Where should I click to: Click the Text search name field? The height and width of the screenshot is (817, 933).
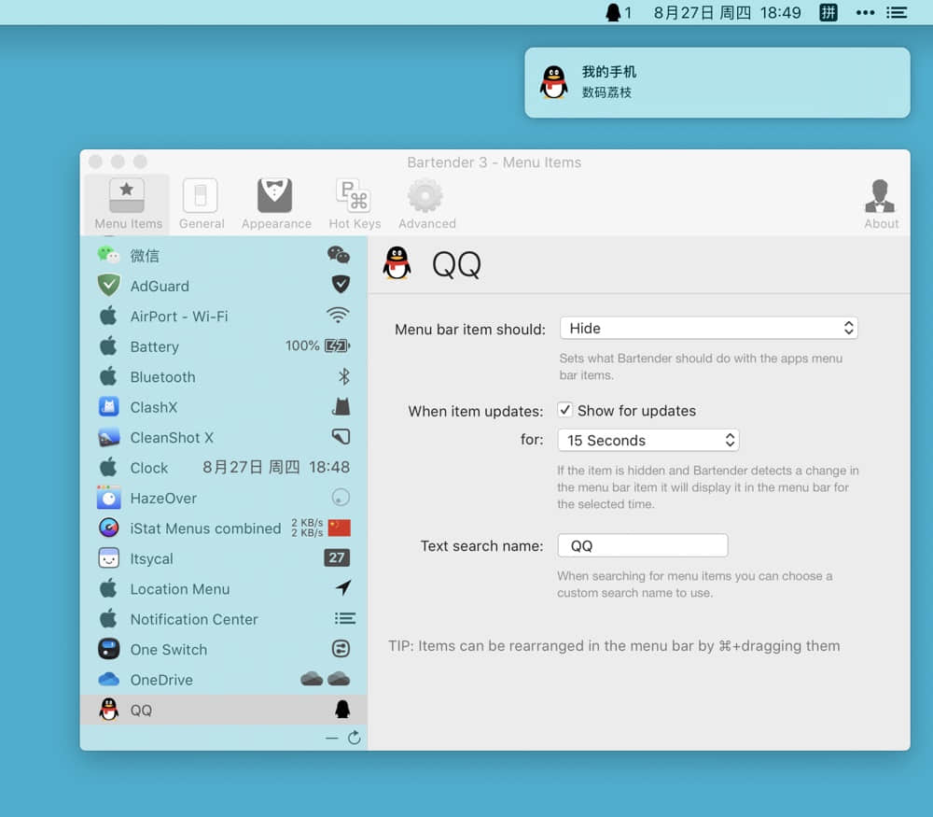point(643,545)
